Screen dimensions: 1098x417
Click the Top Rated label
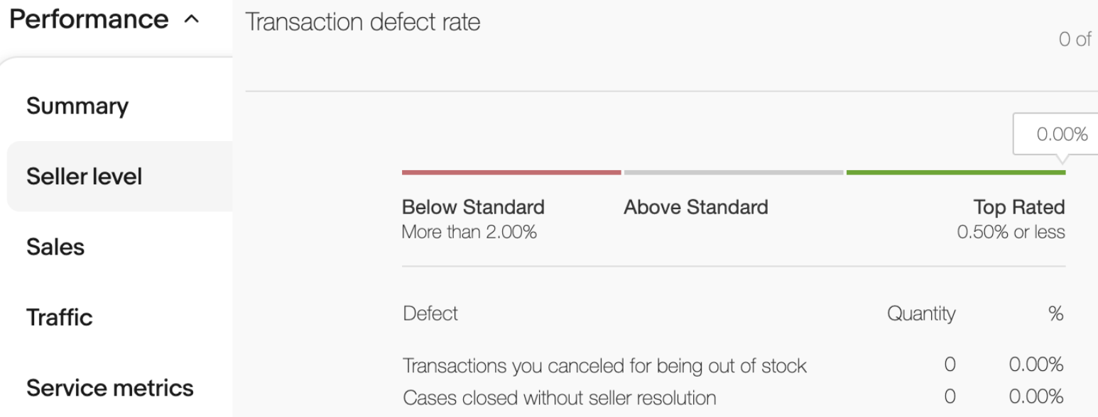click(1019, 208)
